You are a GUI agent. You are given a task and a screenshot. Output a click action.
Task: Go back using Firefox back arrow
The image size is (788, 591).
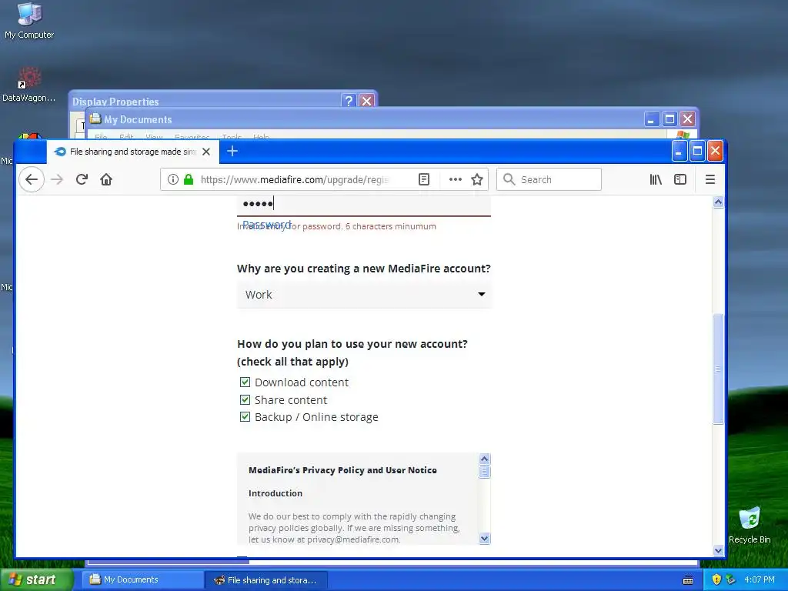[x=31, y=179]
